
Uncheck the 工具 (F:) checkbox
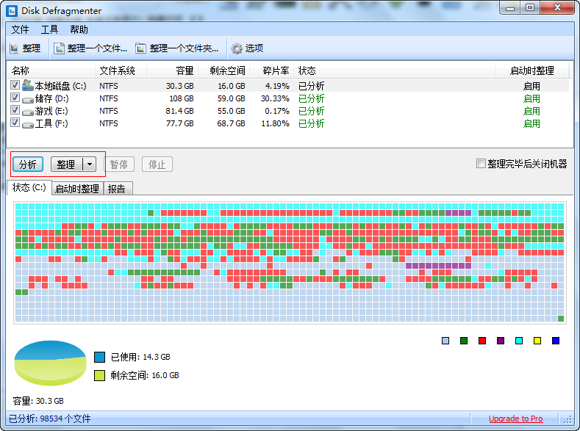(x=15, y=122)
